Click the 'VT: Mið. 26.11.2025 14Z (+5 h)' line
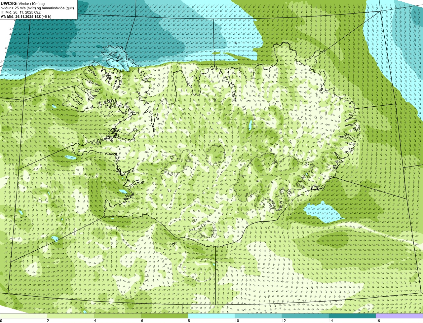423x323 pixels. coord(26,17)
